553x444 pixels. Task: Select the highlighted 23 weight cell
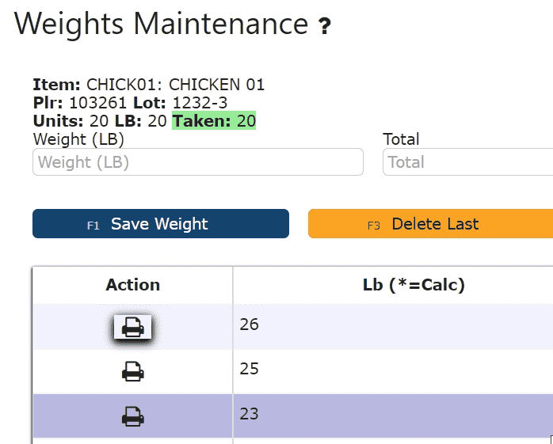click(393, 416)
